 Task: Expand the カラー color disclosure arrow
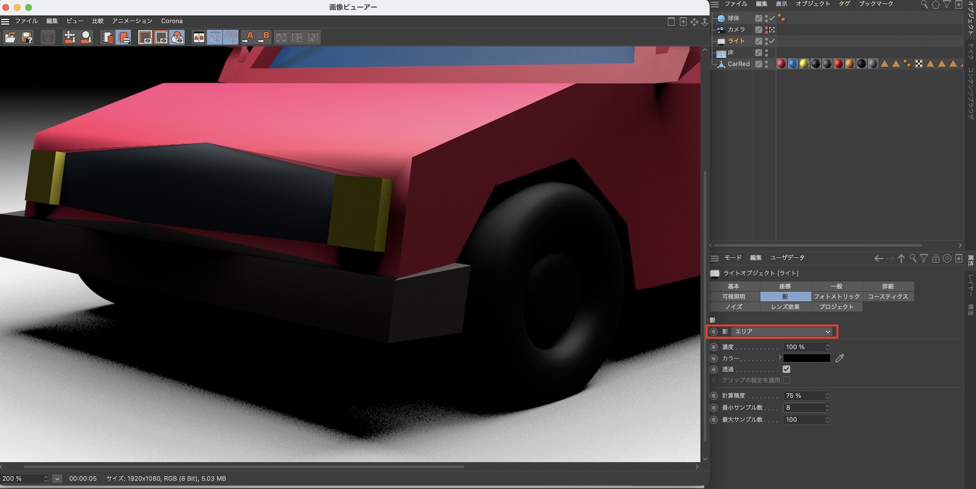[x=780, y=358]
